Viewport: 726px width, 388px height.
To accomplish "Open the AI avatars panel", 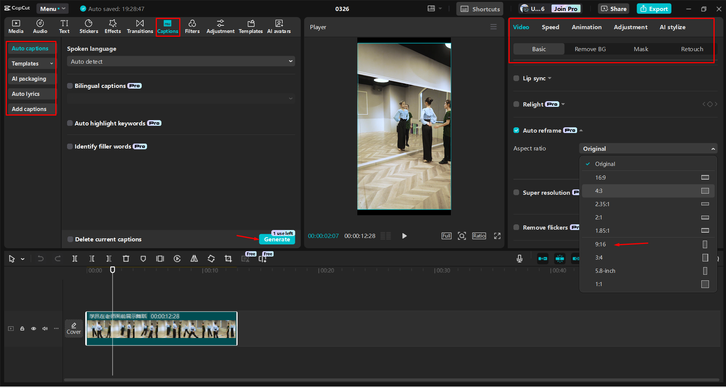I will coord(279,27).
